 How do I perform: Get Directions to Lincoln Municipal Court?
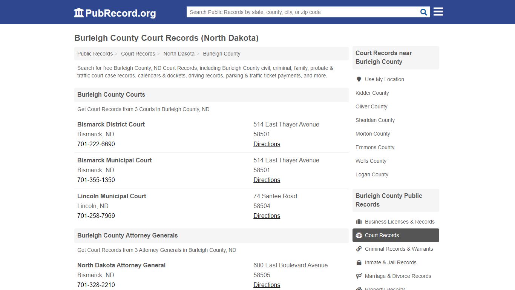[267, 216]
